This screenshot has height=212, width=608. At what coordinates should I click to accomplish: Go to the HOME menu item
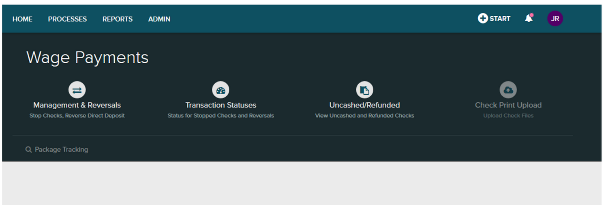22,19
